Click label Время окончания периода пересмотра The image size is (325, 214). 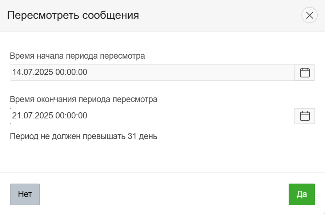tap(84, 99)
